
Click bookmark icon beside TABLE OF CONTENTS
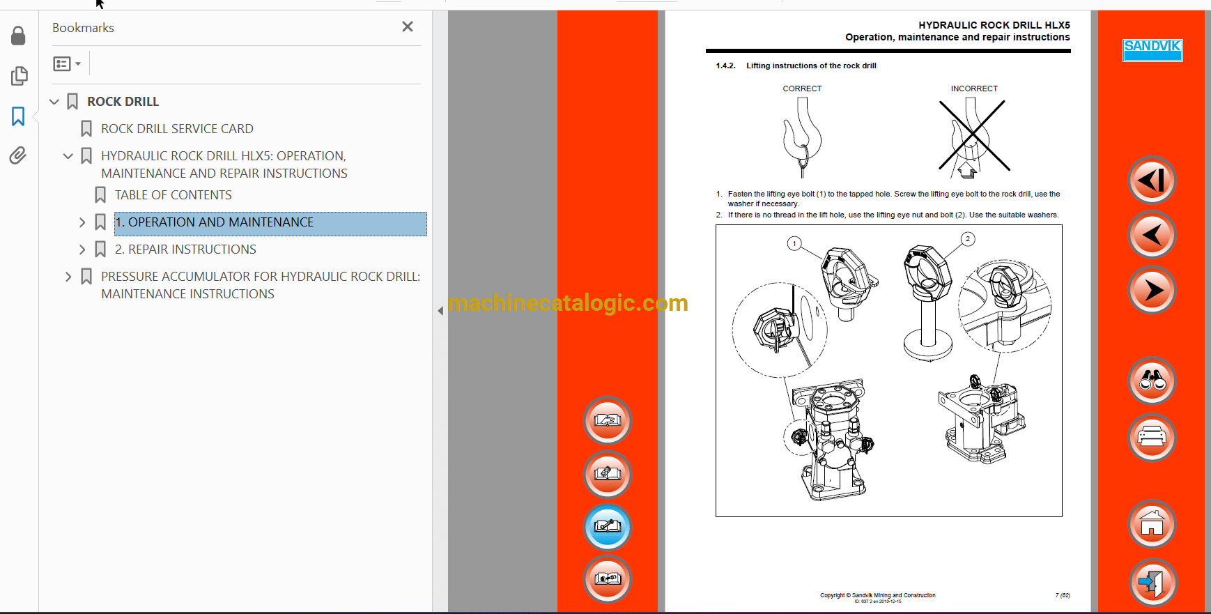click(x=100, y=195)
